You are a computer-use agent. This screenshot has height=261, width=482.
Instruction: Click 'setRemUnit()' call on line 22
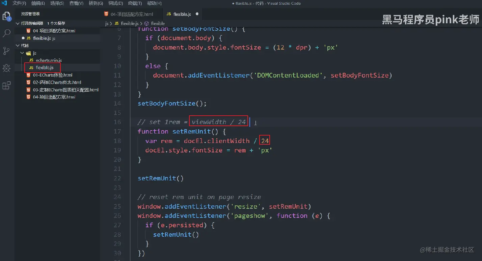click(161, 178)
